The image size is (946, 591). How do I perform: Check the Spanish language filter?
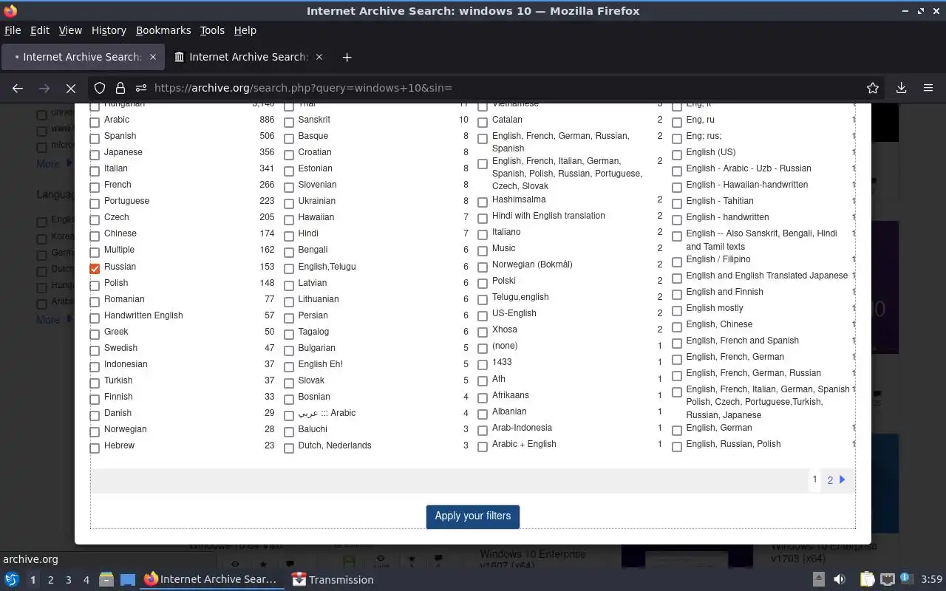(95, 138)
